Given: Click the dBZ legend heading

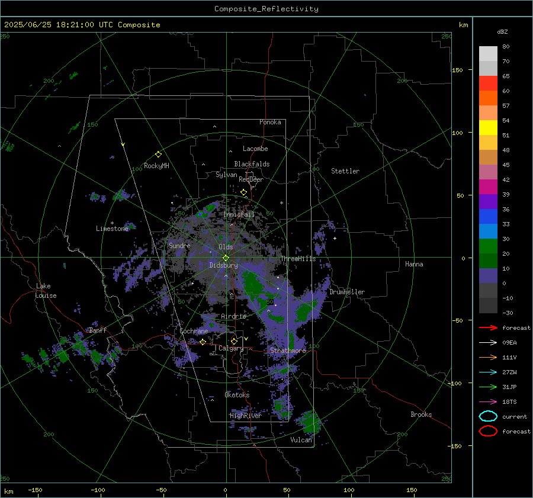Looking at the screenshot, I should click(502, 31).
